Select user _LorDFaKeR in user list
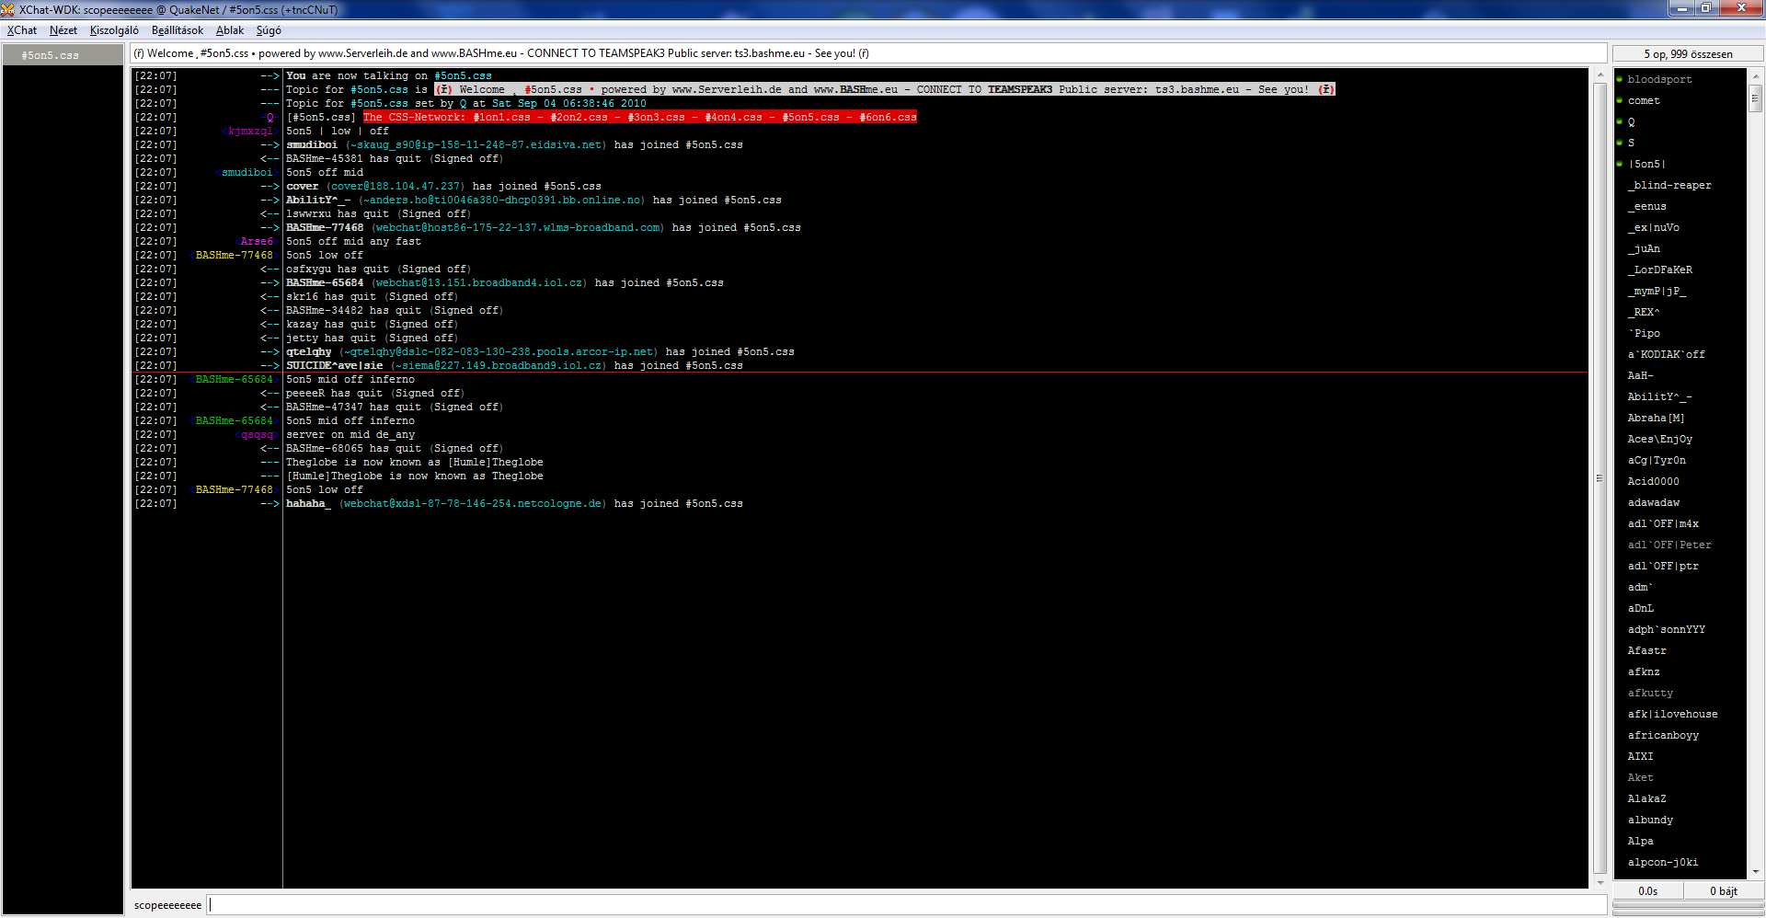This screenshot has width=1766, height=918. pyautogui.click(x=1659, y=270)
